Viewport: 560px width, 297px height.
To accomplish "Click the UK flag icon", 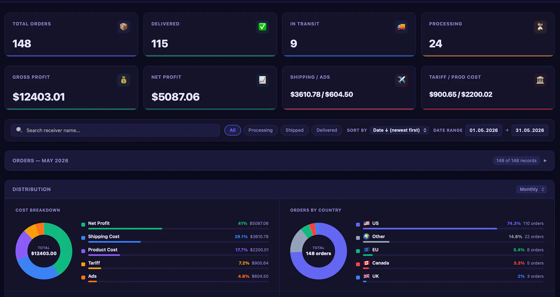I will [x=366, y=276].
